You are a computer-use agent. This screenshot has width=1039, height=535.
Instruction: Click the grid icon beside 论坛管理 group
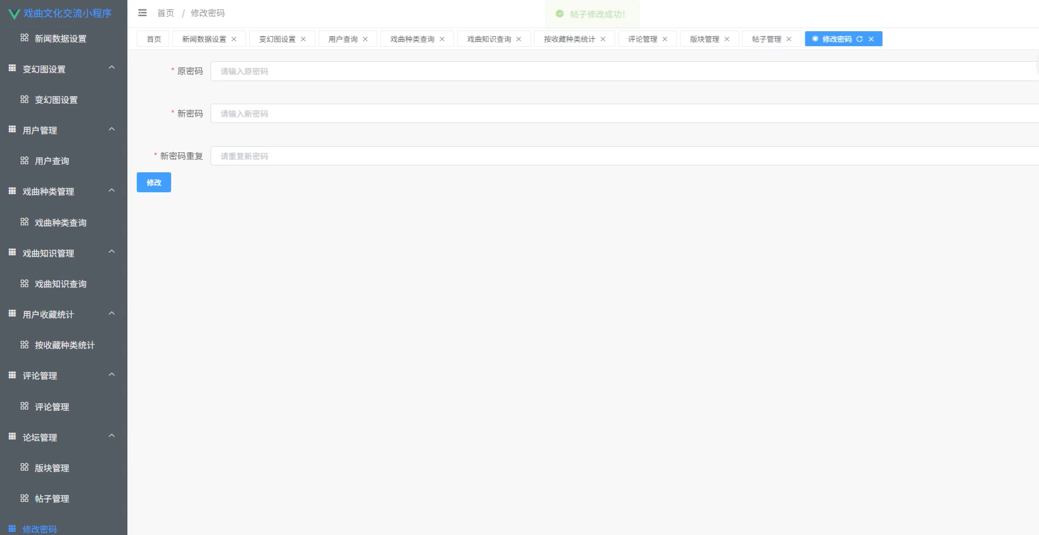coord(12,436)
